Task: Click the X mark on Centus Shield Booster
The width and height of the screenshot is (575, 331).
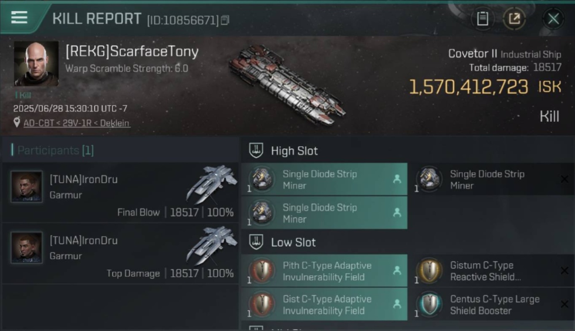Action: 564,304
